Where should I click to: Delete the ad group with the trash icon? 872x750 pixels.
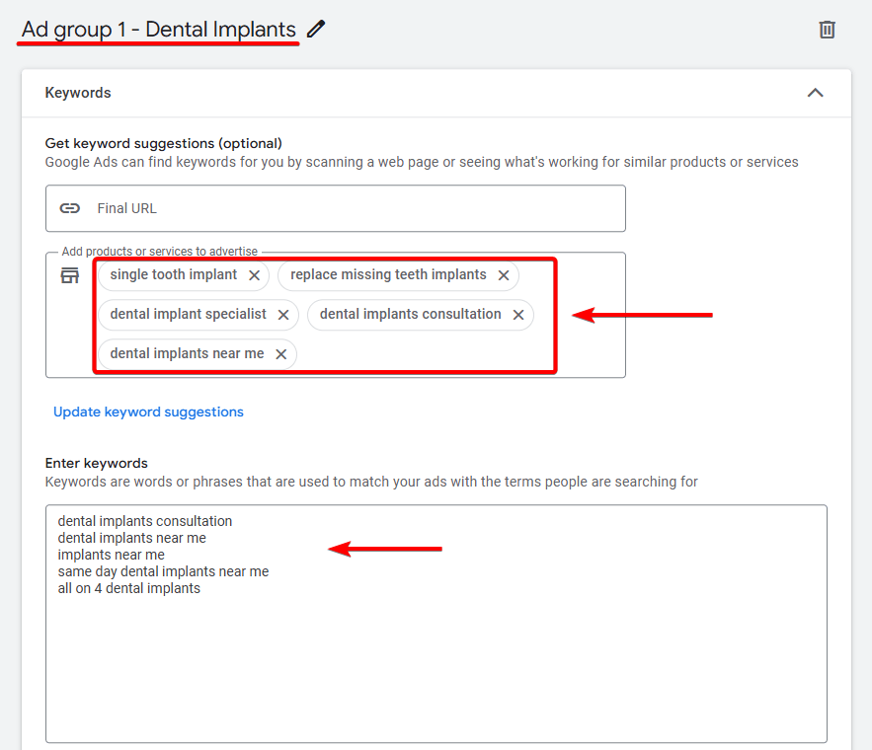point(828,30)
